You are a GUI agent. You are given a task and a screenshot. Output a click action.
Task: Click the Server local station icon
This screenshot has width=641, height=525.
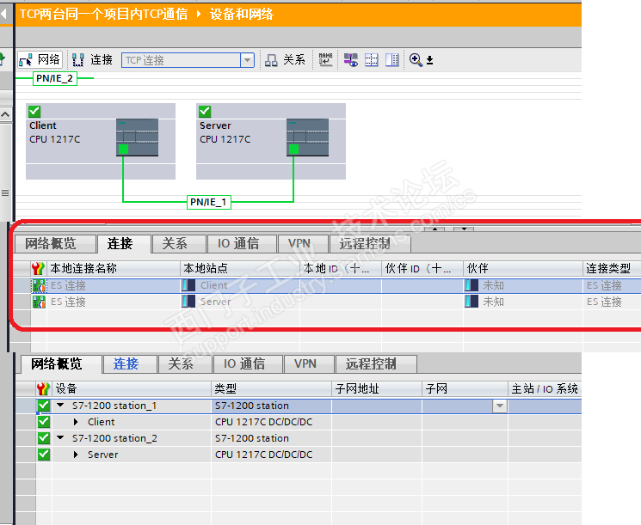pyautogui.click(x=188, y=302)
